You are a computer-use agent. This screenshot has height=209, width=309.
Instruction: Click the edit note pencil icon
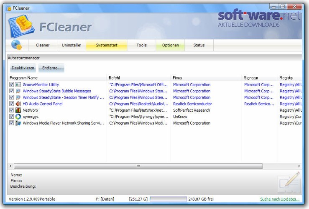(289, 182)
